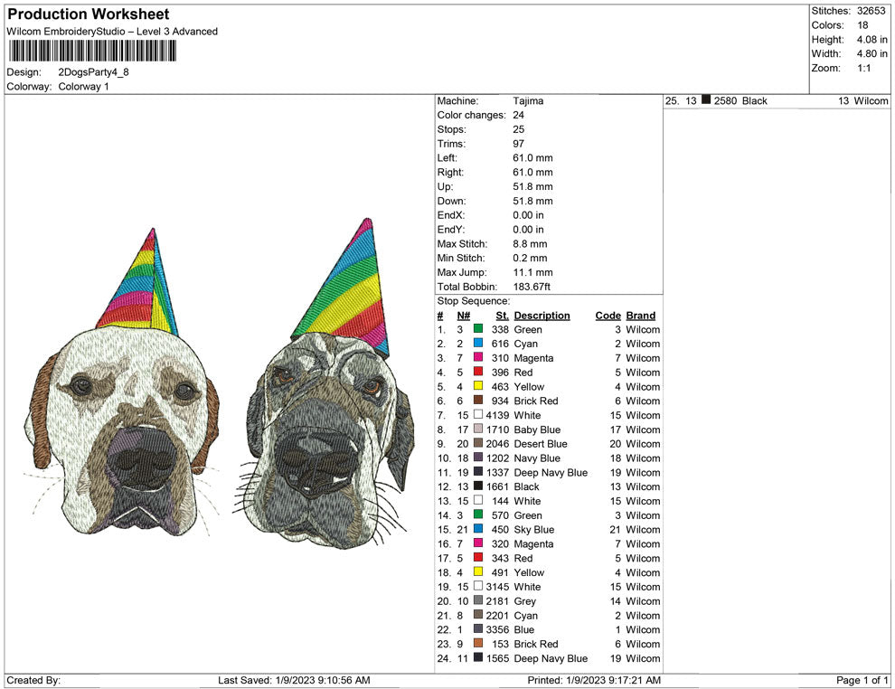Select the swatch for 320 Magenta
Screen dimensions: 895x689
click(478, 543)
